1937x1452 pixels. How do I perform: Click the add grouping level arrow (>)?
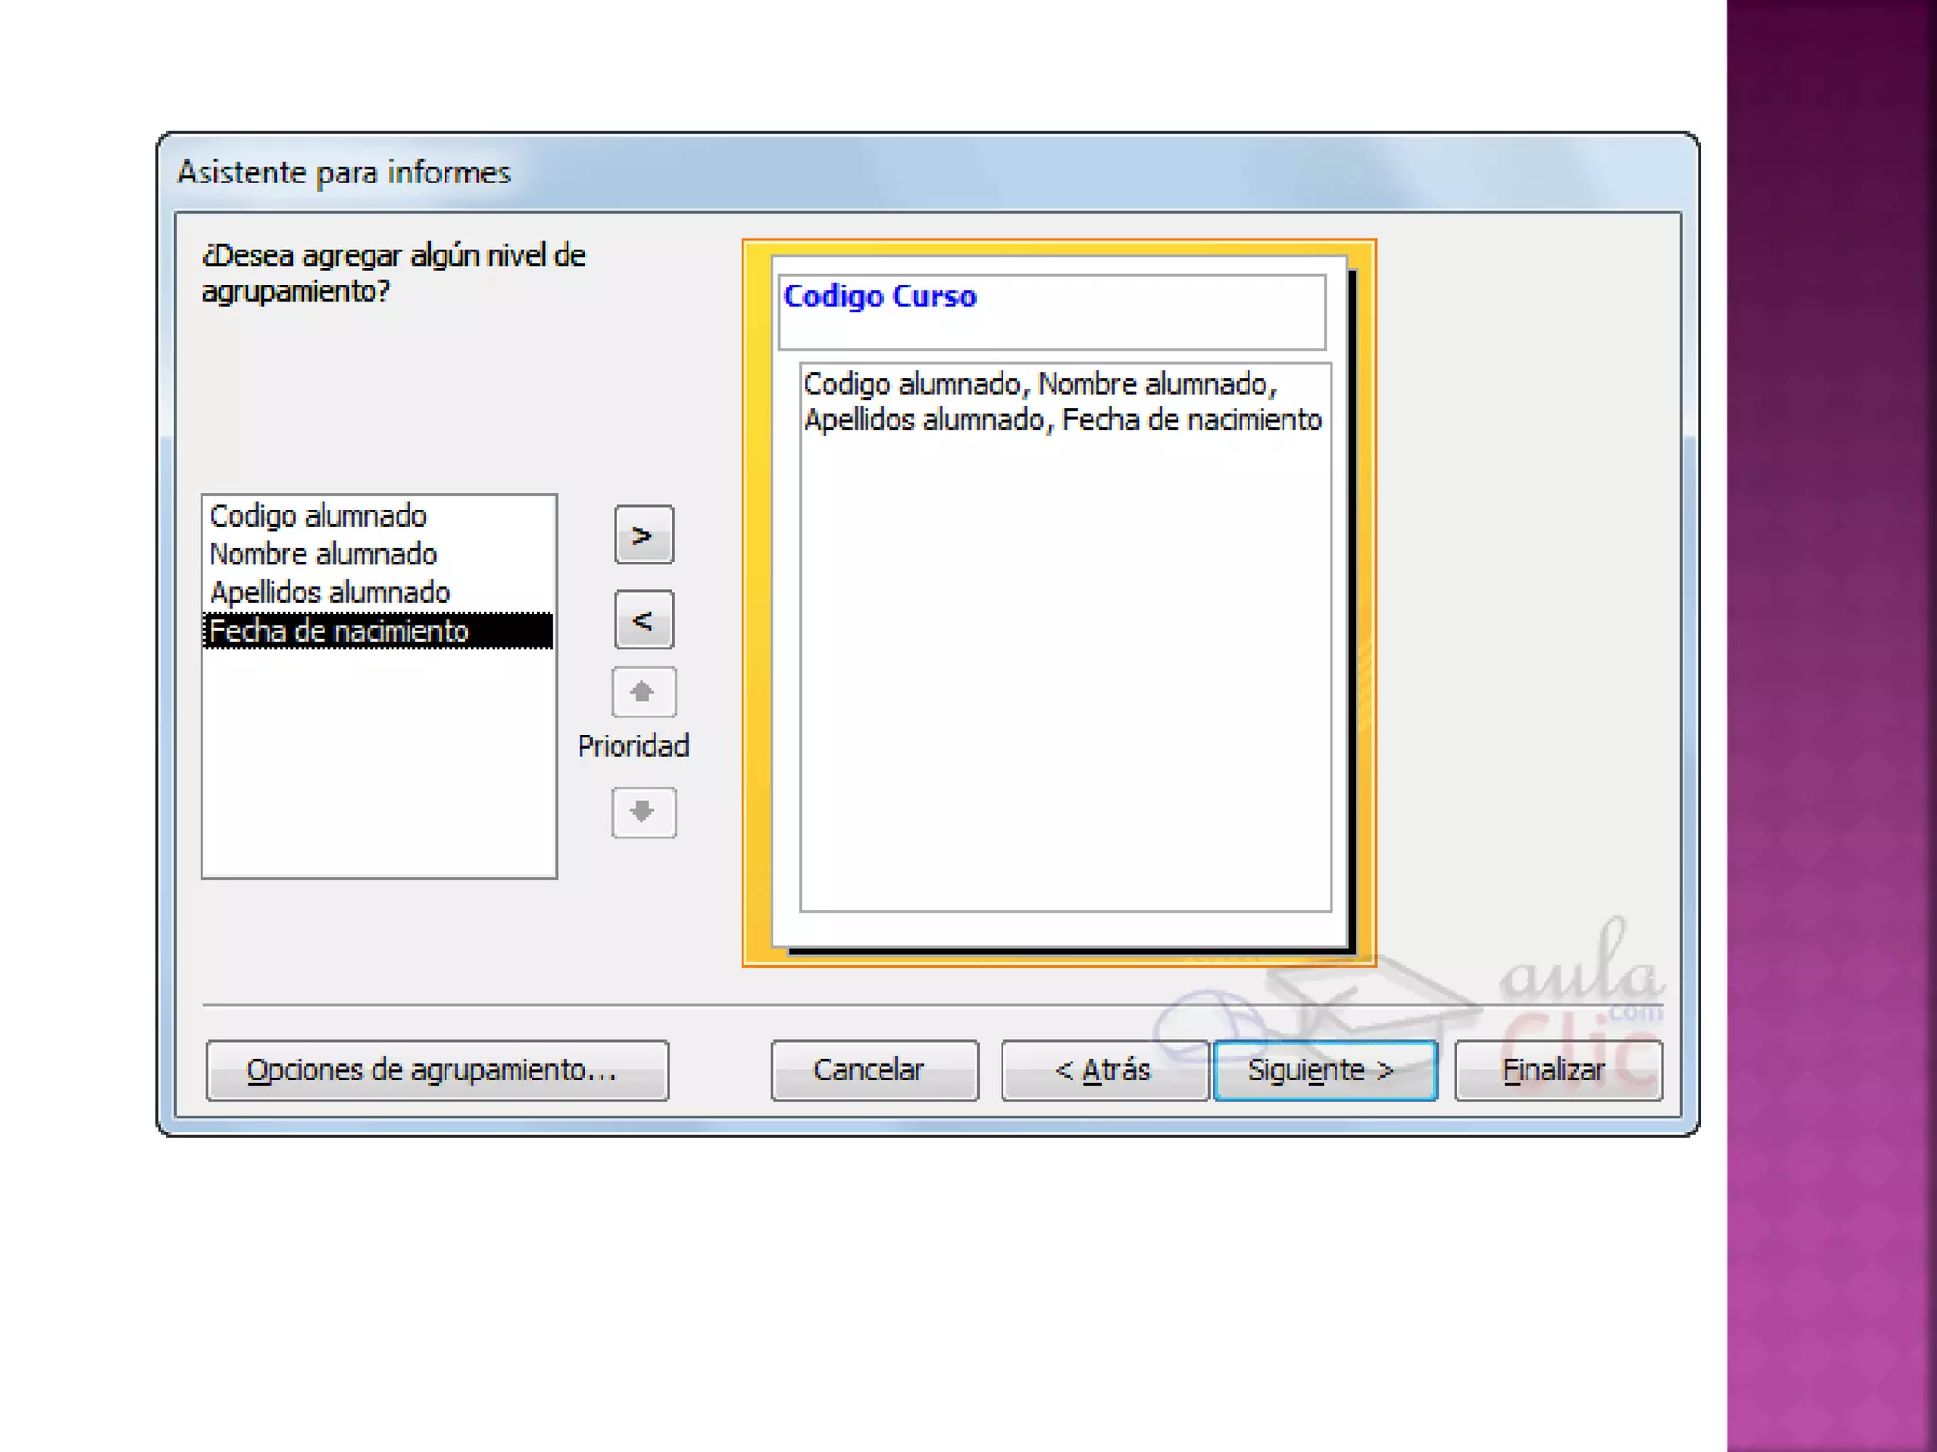643,535
